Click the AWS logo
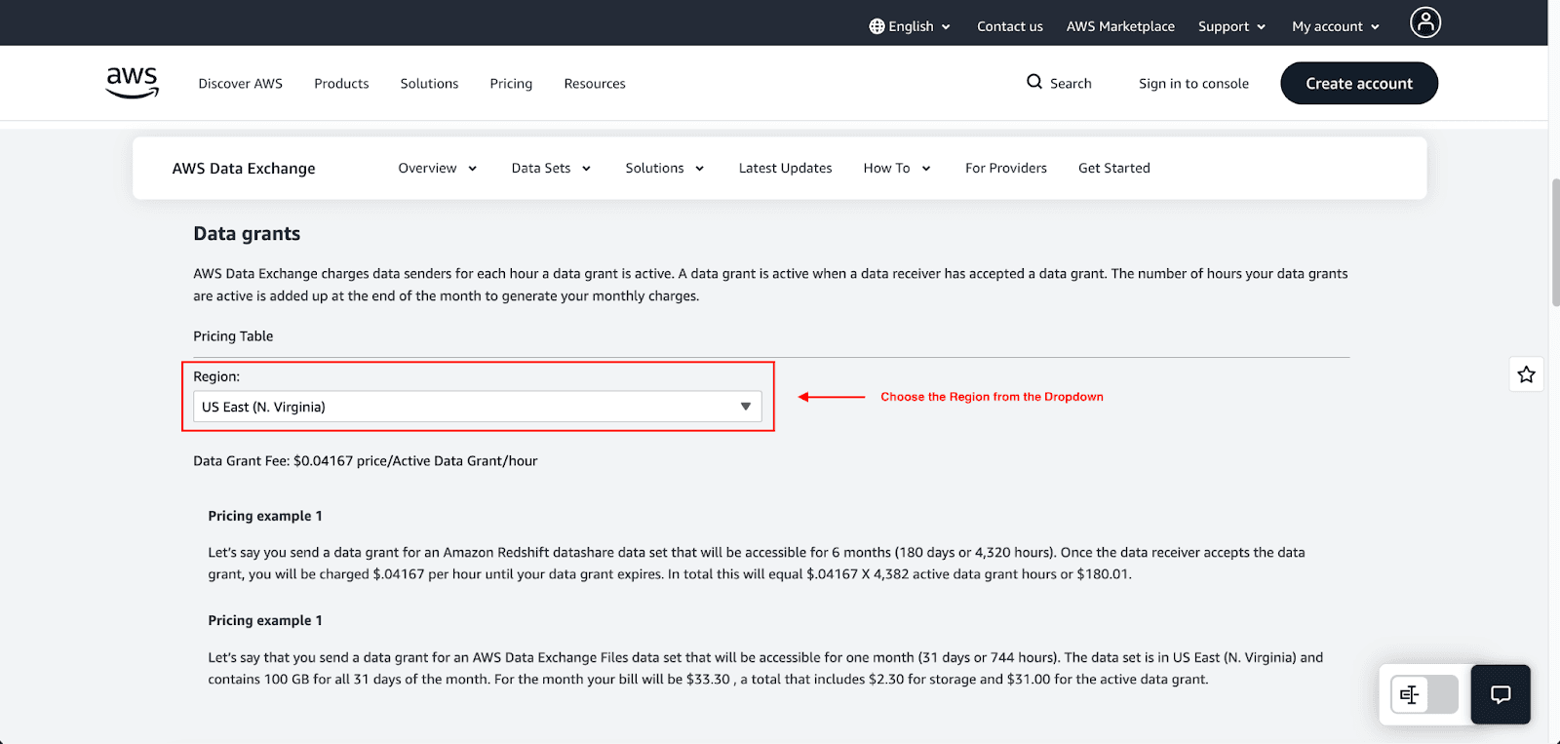The width and height of the screenshot is (1560, 744). point(133,83)
